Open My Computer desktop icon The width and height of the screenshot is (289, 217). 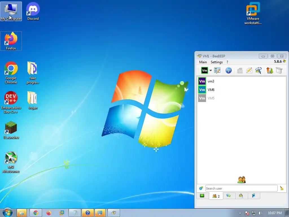(x=11, y=11)
